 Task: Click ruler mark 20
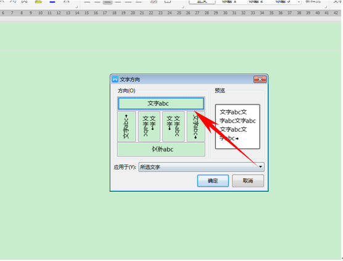133,13
